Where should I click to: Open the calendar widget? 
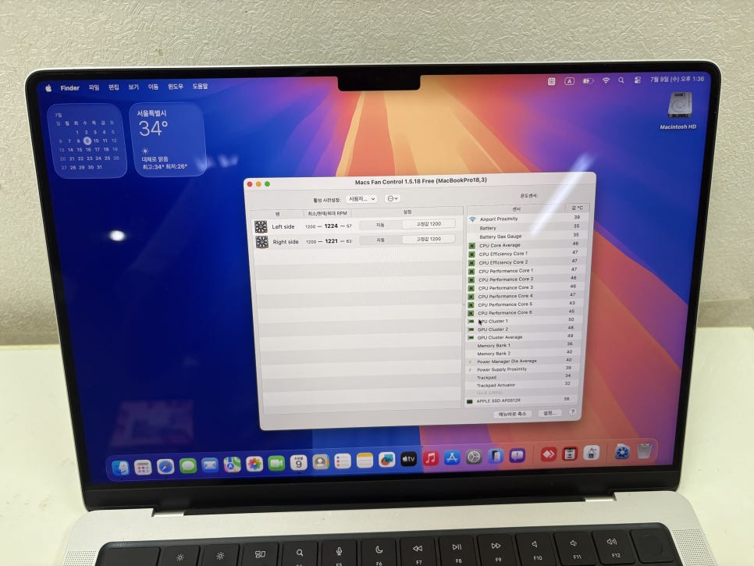(x=87, y=141)
